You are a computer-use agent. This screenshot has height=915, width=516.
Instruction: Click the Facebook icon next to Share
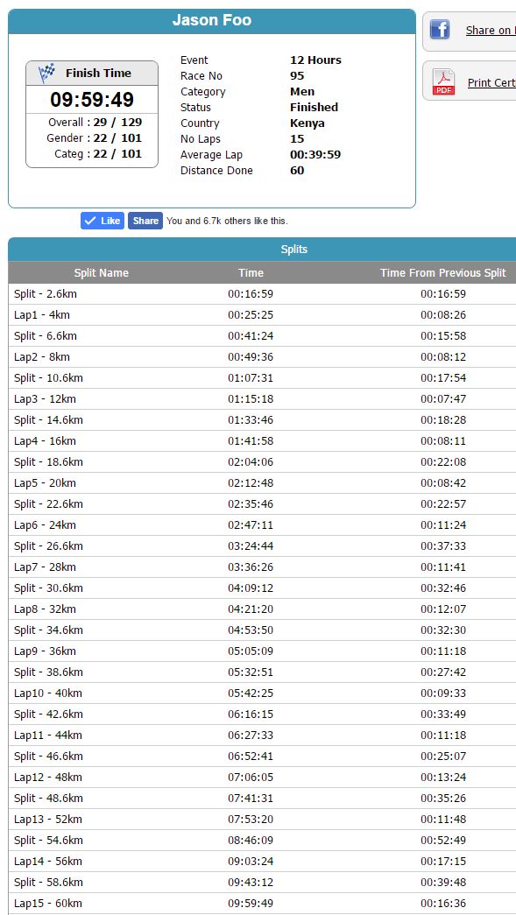point(440,29)
